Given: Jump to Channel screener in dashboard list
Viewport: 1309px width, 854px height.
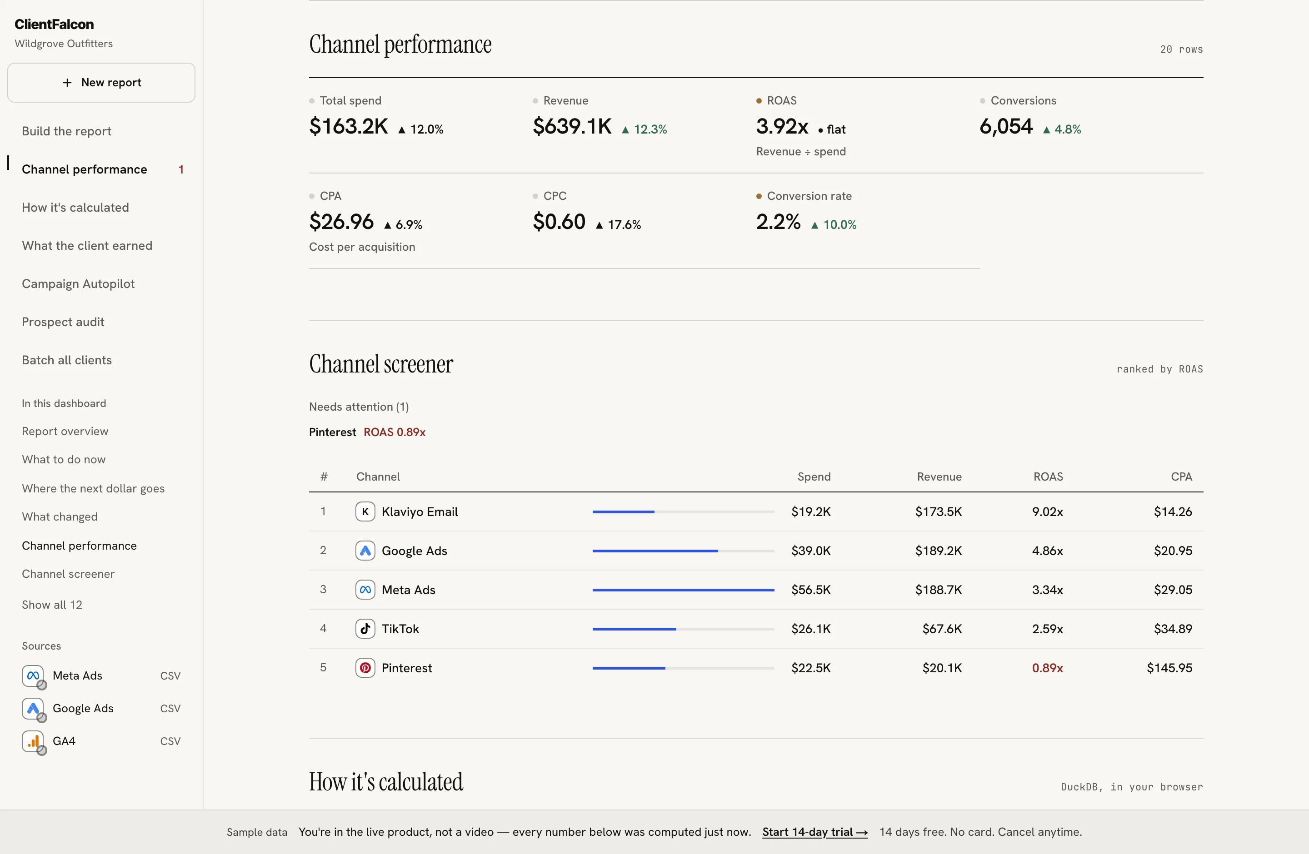Looking at the screenshot, I should 68,574.
